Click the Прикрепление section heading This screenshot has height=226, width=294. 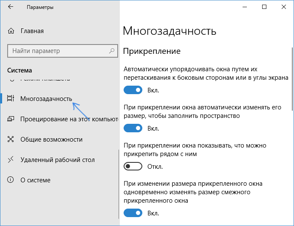pyautogui.click(x=152, y=51)
